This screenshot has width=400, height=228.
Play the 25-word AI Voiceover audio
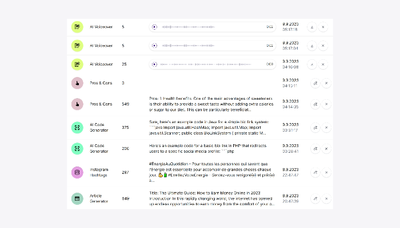click(x=154, y=64)
